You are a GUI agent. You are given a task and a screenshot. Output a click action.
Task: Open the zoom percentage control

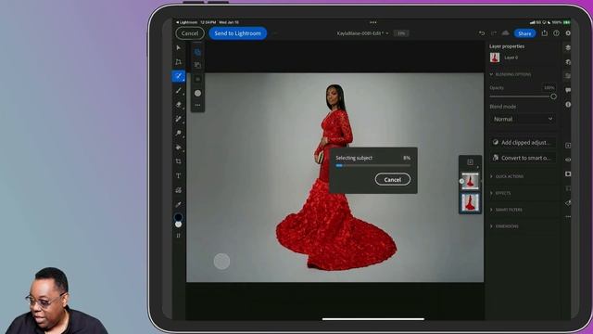pyautogui.click(x=401, y=33)
